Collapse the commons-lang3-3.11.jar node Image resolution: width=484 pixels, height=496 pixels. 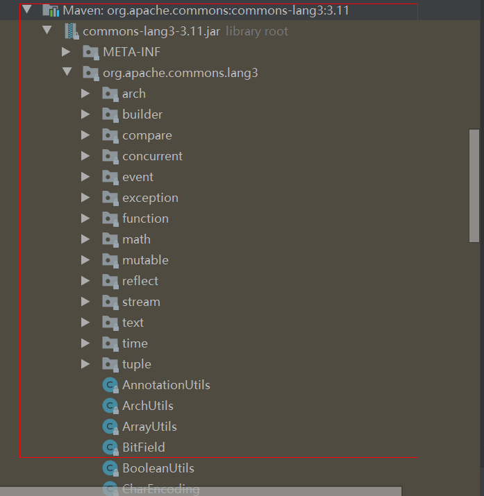(47, 31)
